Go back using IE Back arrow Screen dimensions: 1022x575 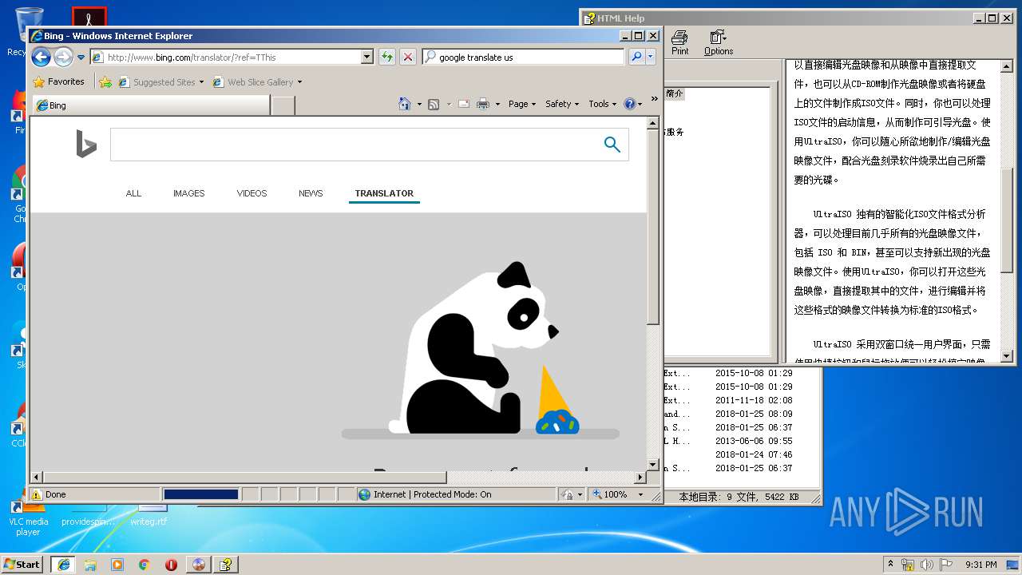41,57
